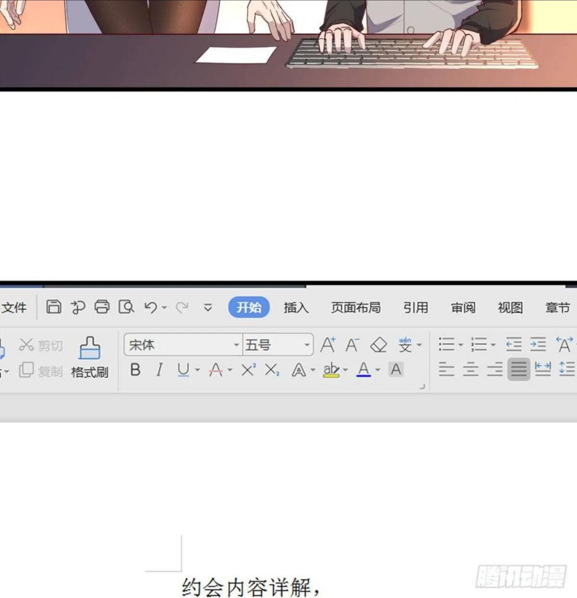Screen dimensions: 577x598
Task: Click the Undo arrow icon
Action: [x=150, y=307]
